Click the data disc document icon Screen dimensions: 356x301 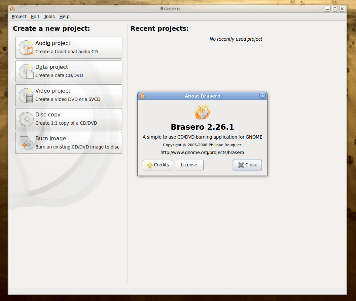[26, 72]
